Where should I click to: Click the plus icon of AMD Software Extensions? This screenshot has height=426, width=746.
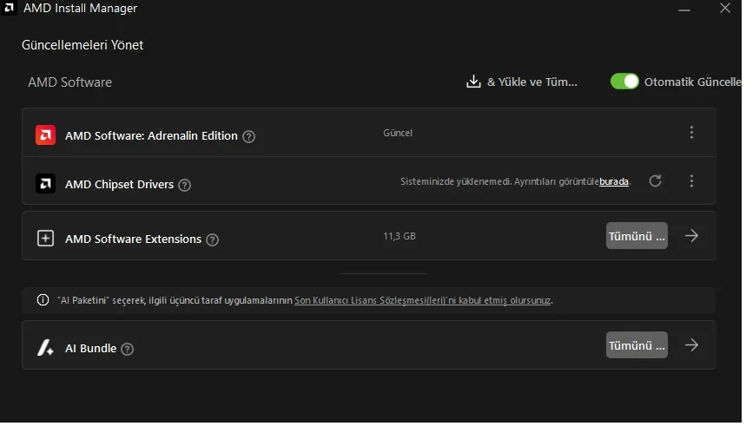coord(45,239)
